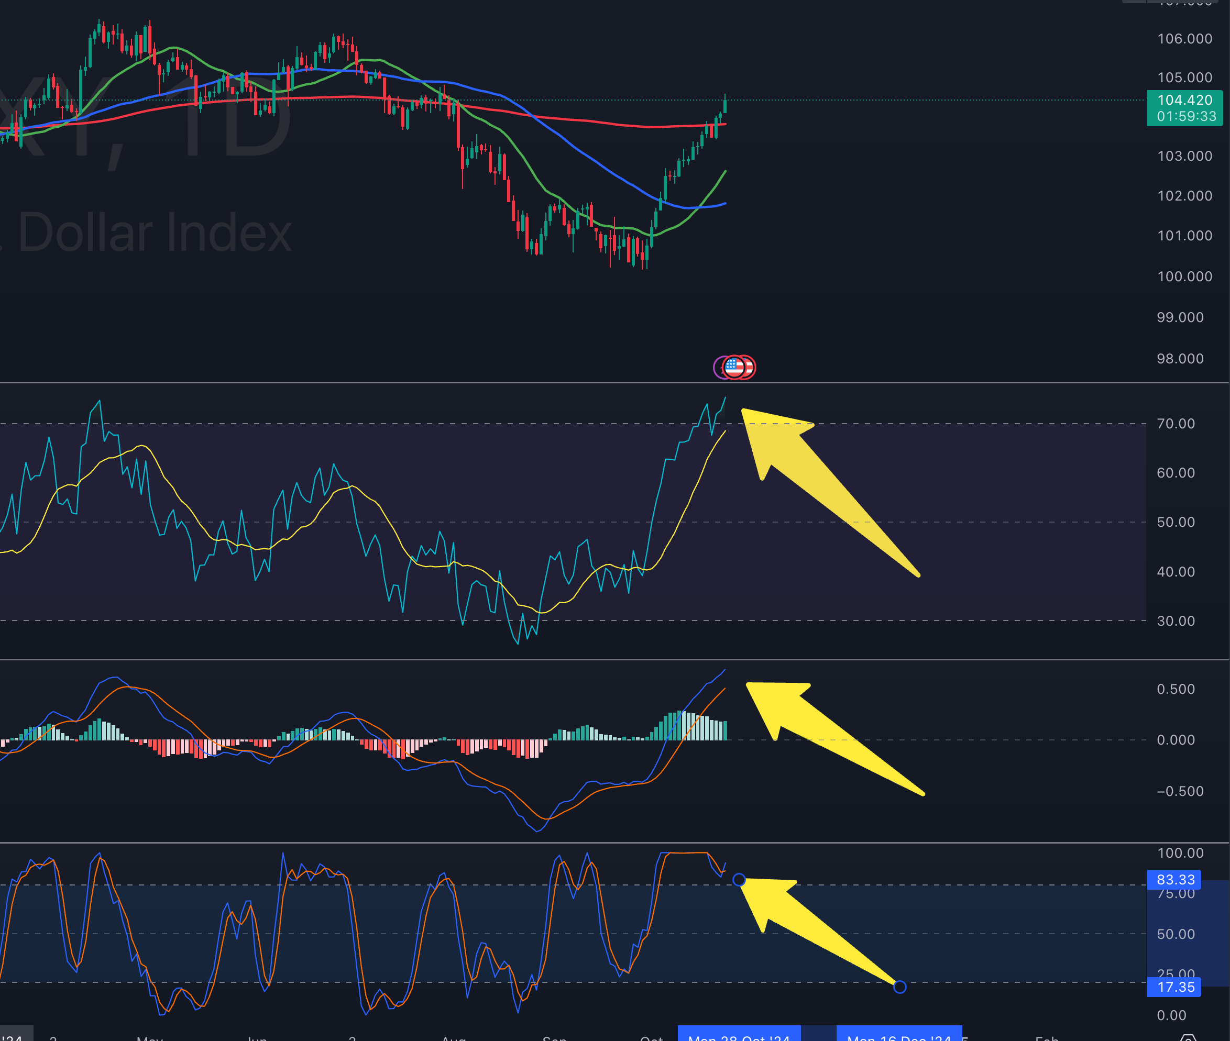Click the hexagon settings icon at bottom right
The width and height of the screenshot is (1230, 1041).
pyautogui.click(x=1188, y=1037)
